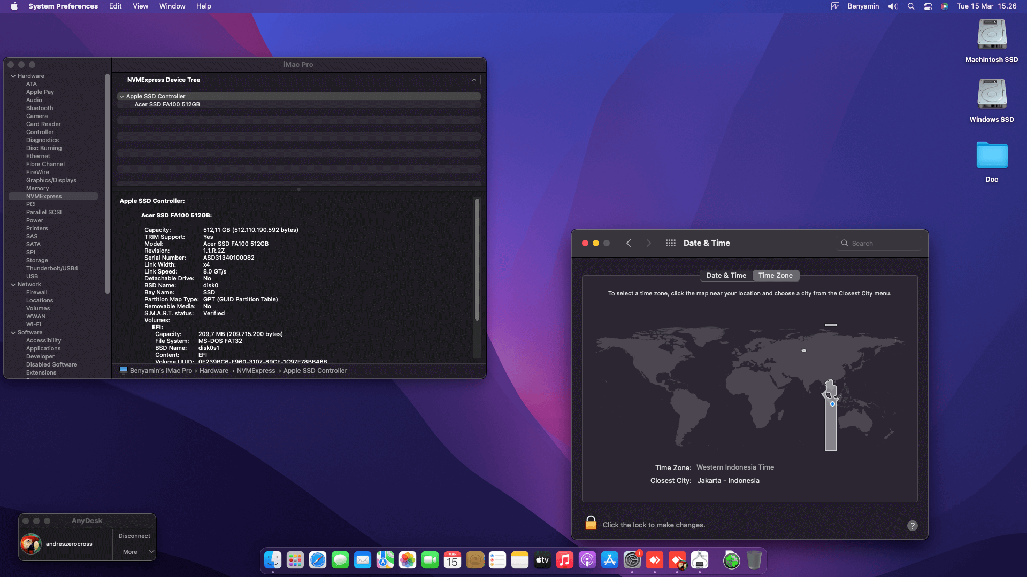Click the System Preferences Dock icon

pos(632,560)
